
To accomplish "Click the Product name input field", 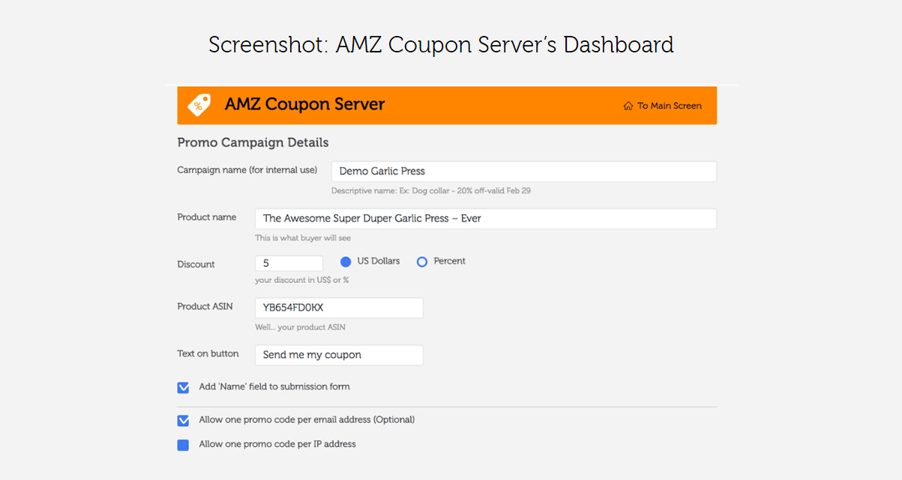I will [x=485, y=219].
